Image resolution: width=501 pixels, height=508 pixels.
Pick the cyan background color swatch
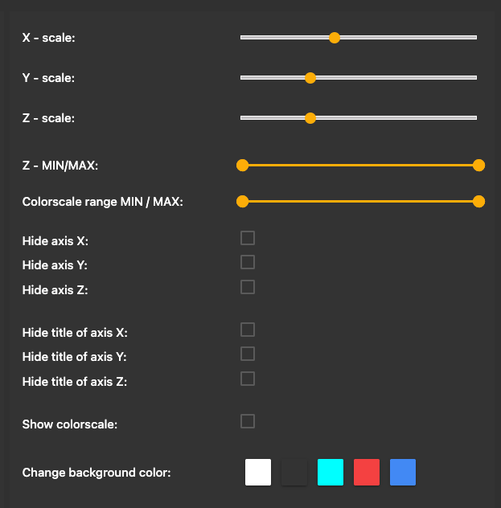pos(331,472)
